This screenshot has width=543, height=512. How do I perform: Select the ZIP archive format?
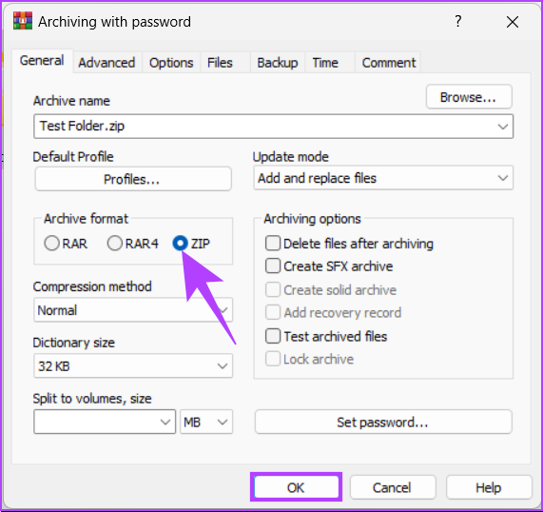180,243
